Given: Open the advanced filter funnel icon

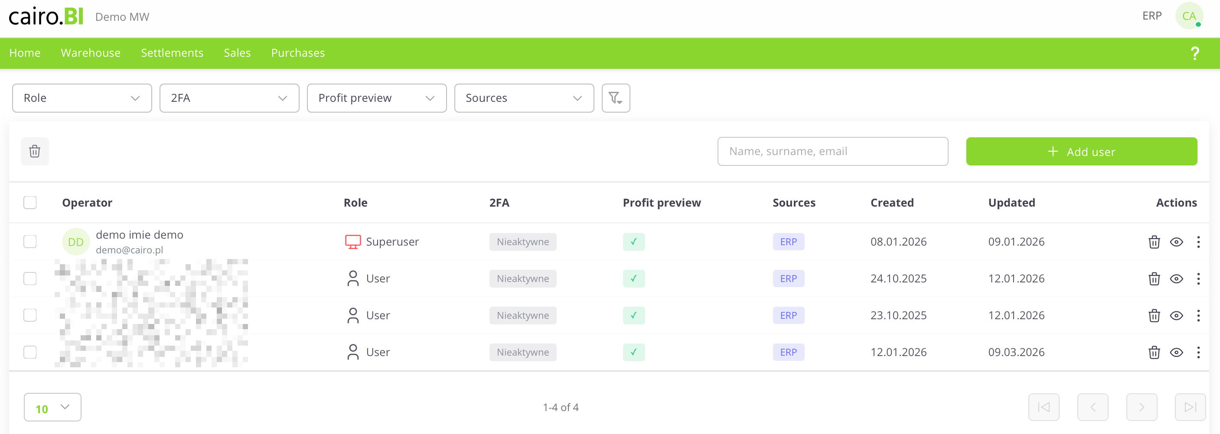Looking at the screenshot, I should coord(615,98).
